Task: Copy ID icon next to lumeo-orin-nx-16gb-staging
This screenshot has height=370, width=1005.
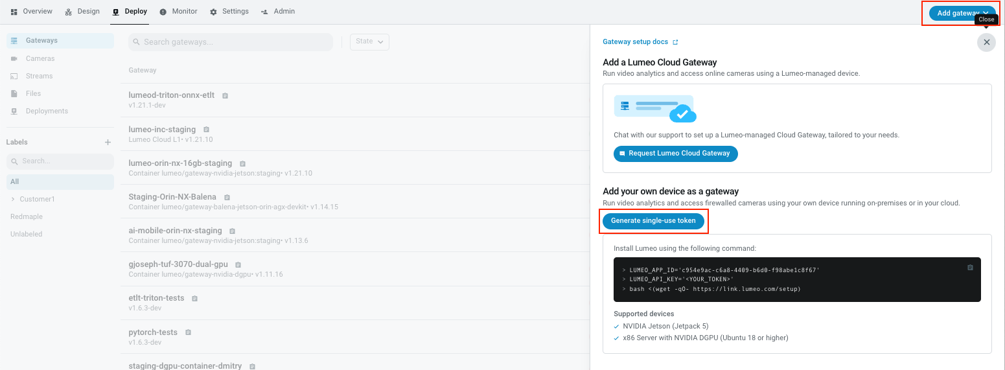Action: pyautogui.click(x=242, y=163)
